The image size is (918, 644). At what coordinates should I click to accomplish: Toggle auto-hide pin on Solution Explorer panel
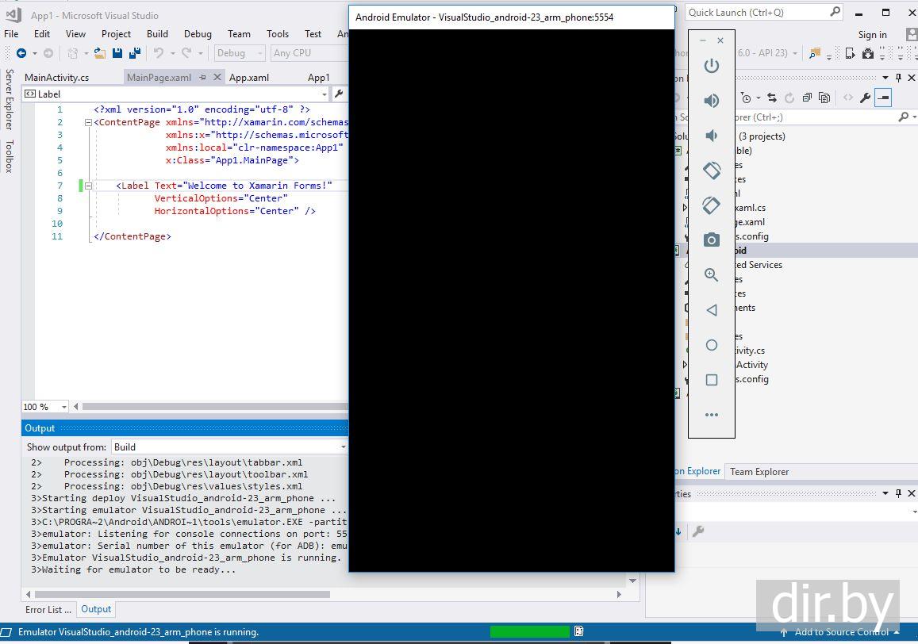pos(899,78)
